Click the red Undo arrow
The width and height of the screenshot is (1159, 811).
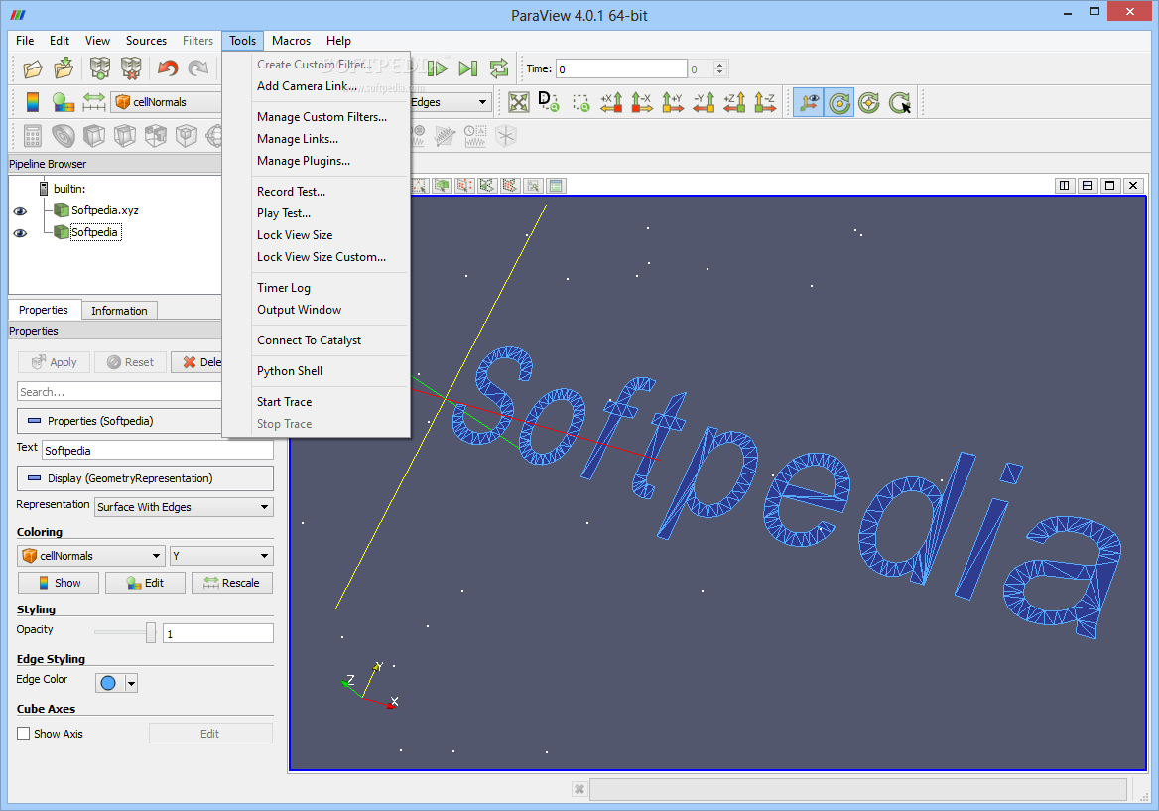168,68
